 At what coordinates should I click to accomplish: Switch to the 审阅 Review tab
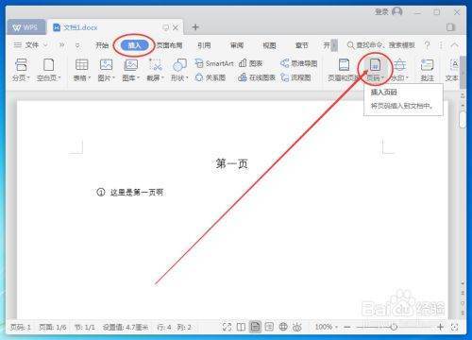237,45
